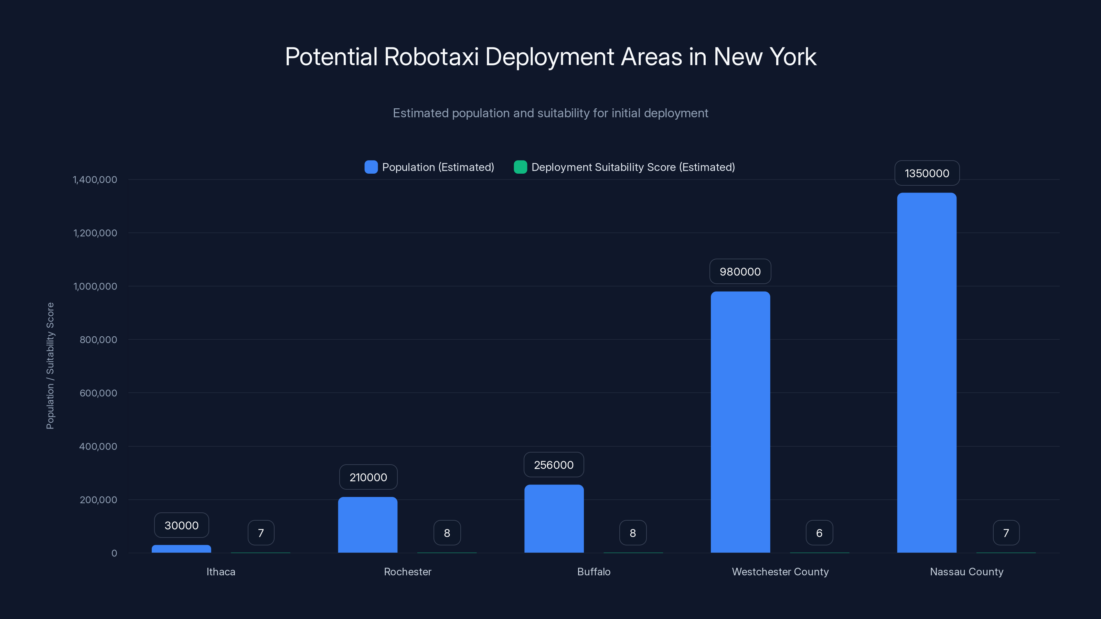This screenshot has width=1101, height=619.
Task: Click the Ithaca category axis label
Action: click(x=221, y=572)
